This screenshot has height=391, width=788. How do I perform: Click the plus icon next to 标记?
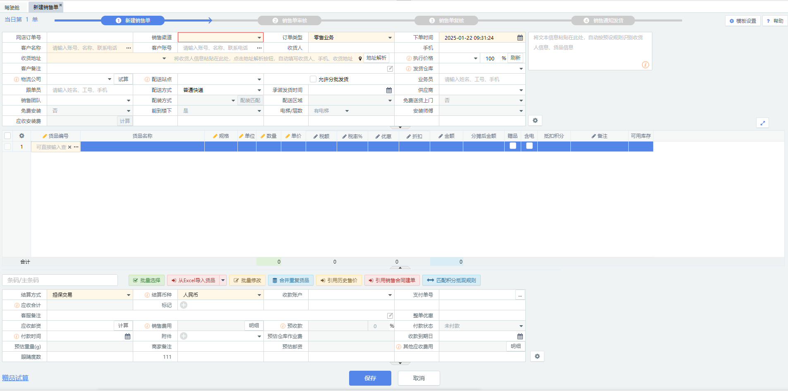pyautogui.click(x=184, y=305)
